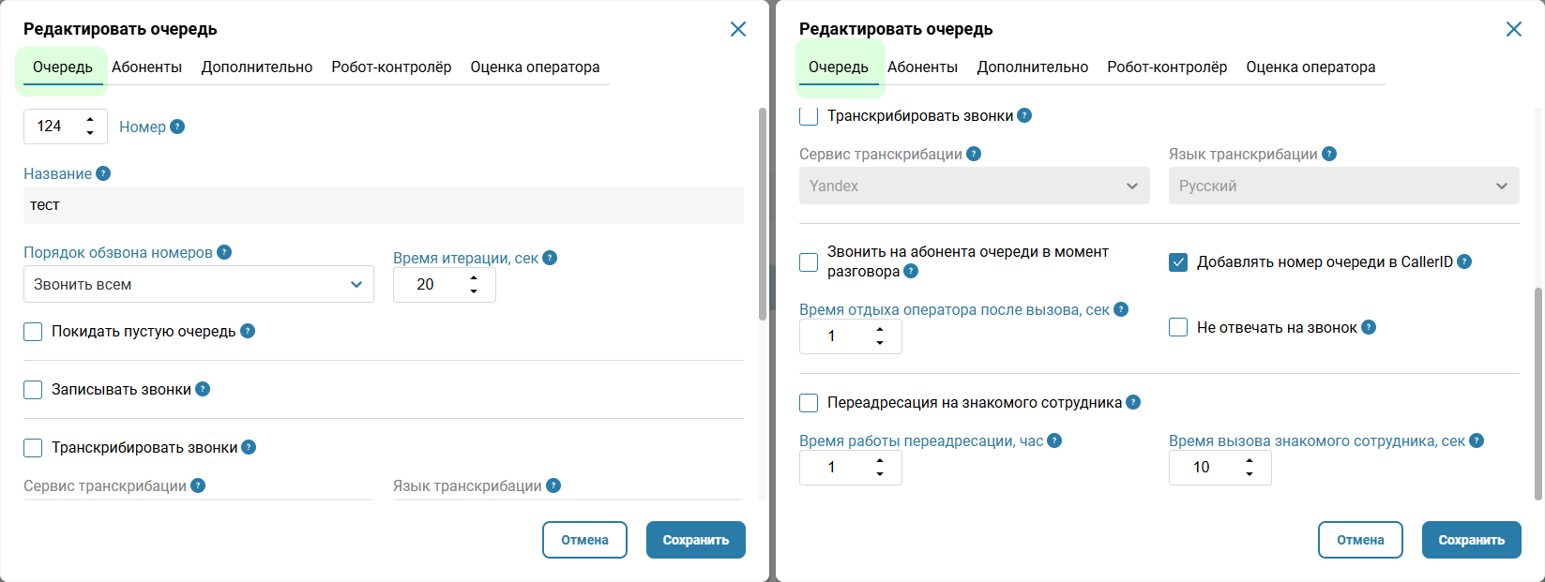Image resolution: width=1545 pixels, height=582 pixels.
Task: Click help icon next to Номер
Action: tap(177, 127)
